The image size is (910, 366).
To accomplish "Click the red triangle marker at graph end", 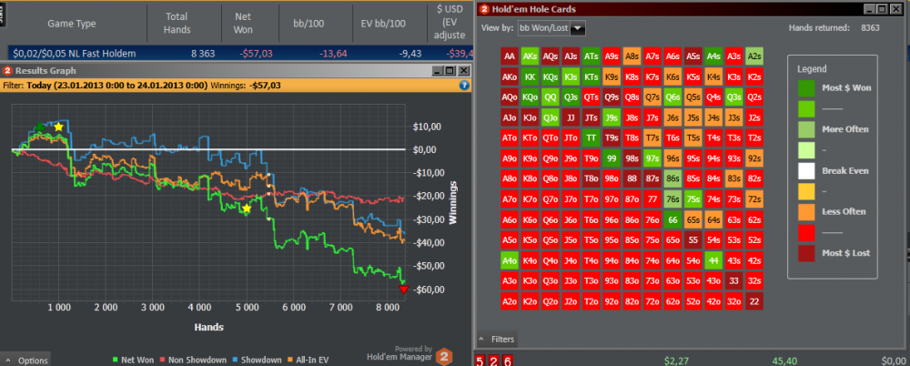I will click(x=403, y=290).
